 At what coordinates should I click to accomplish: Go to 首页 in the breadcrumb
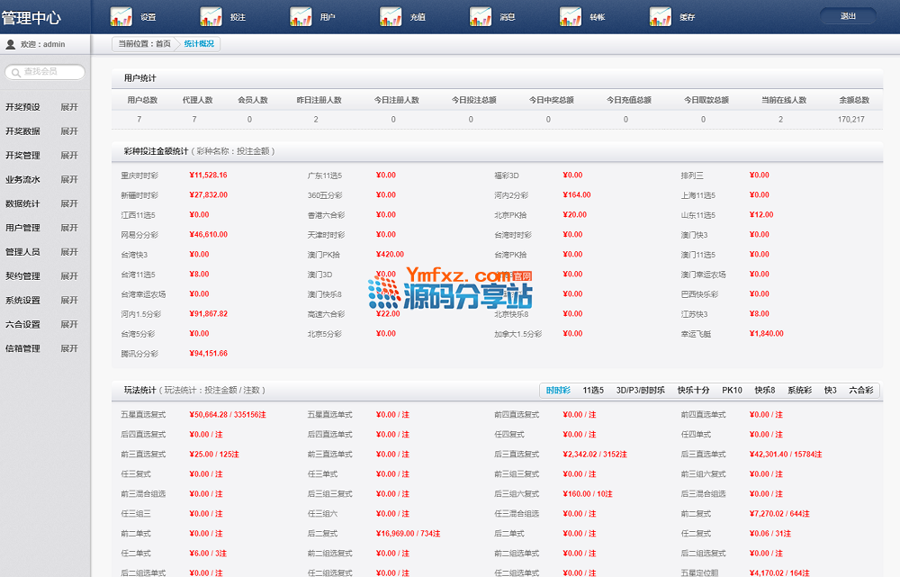click(x=163, y=43)
